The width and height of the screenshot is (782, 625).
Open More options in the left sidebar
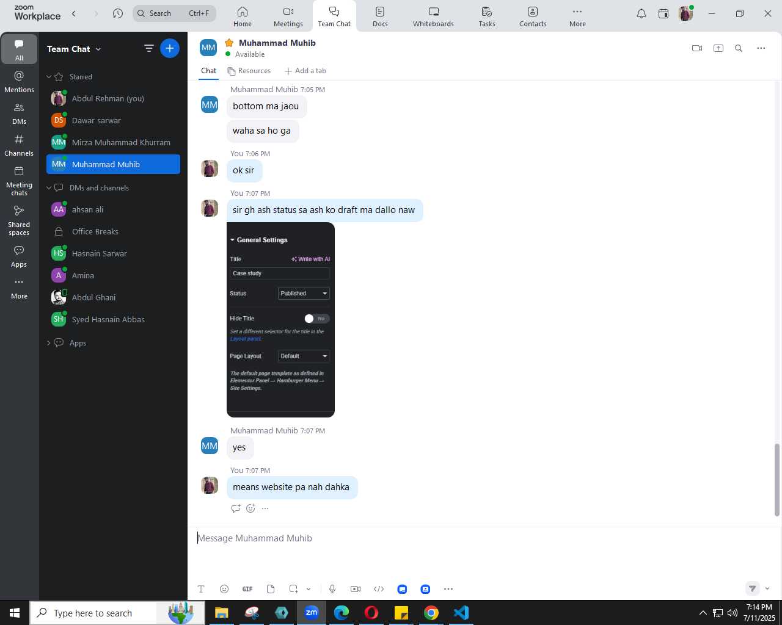(x=19, y=288)
